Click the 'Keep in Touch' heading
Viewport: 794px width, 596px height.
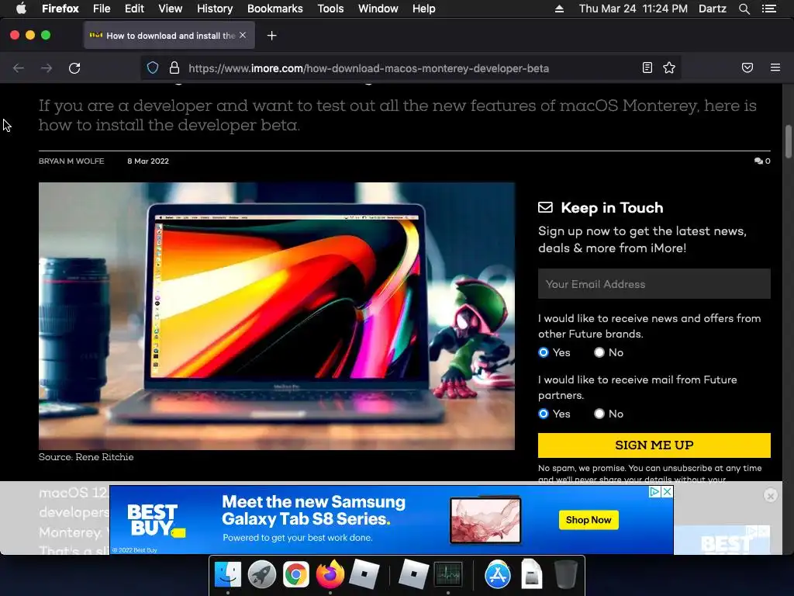(612, 208)
